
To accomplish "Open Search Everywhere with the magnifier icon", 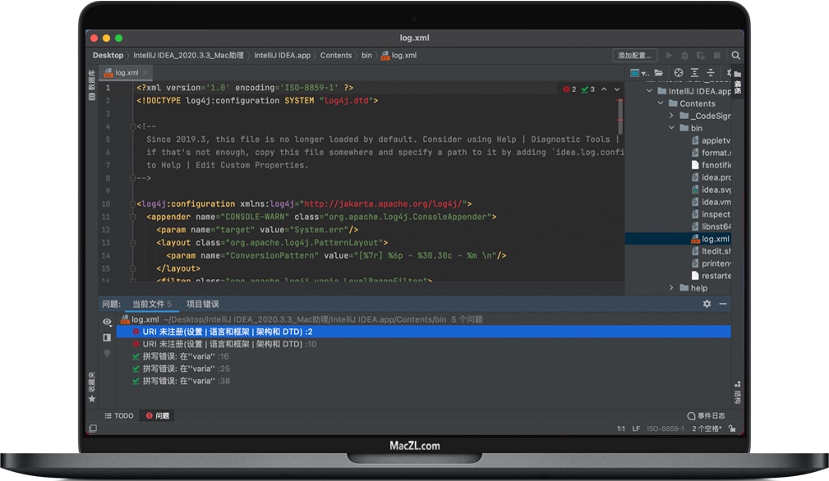I will coord(735,56).
